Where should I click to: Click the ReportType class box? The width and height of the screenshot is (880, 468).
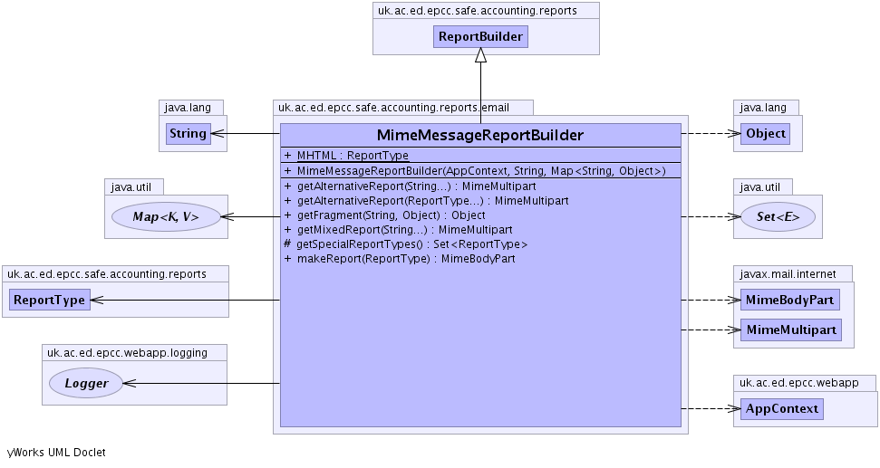[x=49, y=300]
